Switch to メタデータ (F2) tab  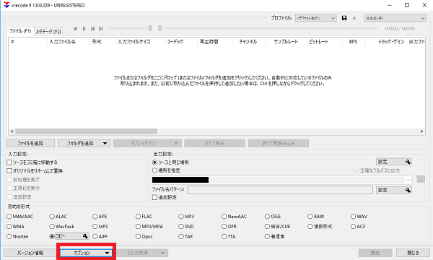point(48,32)
